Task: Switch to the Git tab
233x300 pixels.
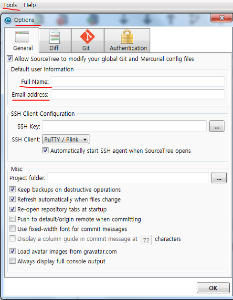Action: click(x=87, y=40)
